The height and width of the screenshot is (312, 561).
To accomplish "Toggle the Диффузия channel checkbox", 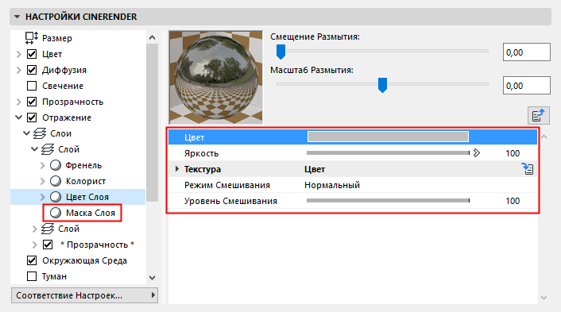I will pyautogui.click(x=32, y=70).
